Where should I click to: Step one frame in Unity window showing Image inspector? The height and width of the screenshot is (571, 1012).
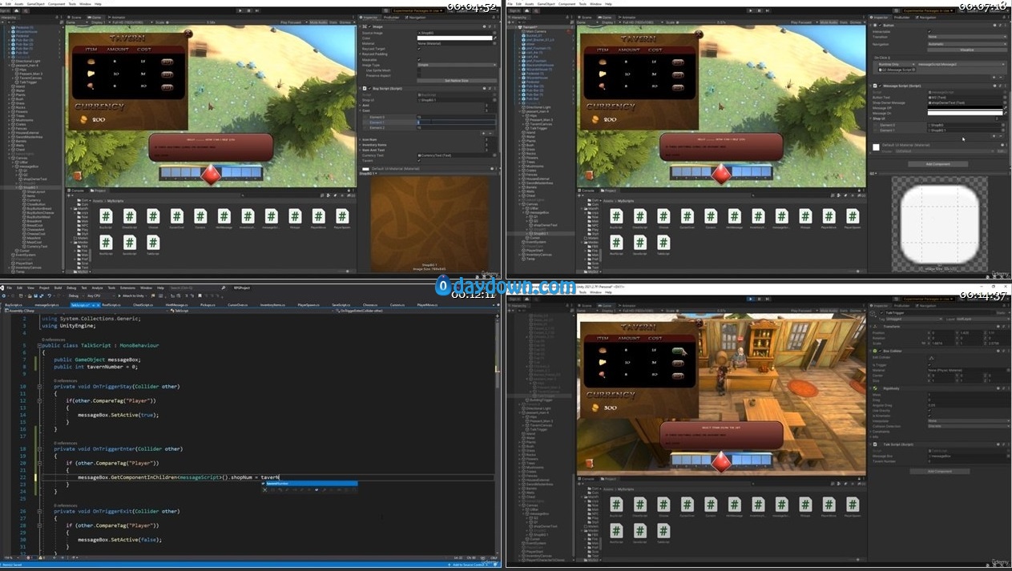click(256, 9)
